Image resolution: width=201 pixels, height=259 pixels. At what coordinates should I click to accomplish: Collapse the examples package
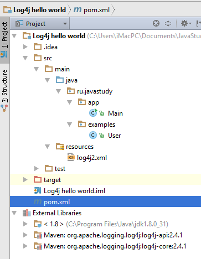coord(70,125)
